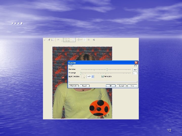182x136 pixels.
Task: Click the Diameter value field
Action: [135, 70]
